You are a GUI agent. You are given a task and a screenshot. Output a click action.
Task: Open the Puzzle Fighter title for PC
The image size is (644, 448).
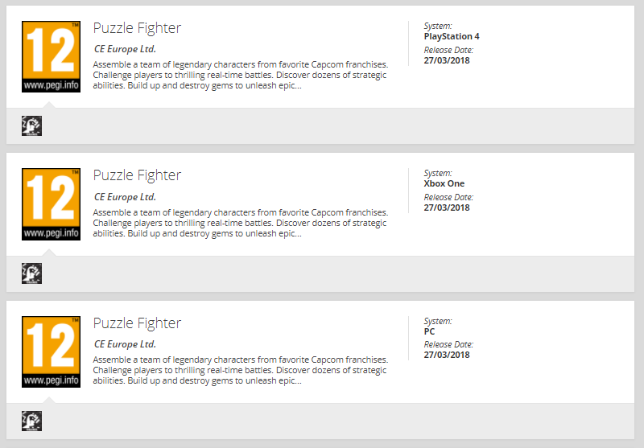(x=137, y=323)
